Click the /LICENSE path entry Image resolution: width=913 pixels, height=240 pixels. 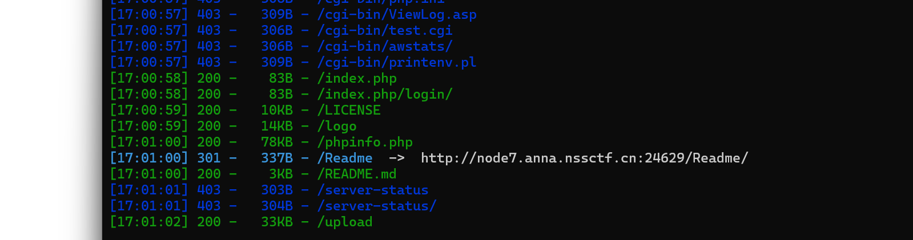[349, 111]
